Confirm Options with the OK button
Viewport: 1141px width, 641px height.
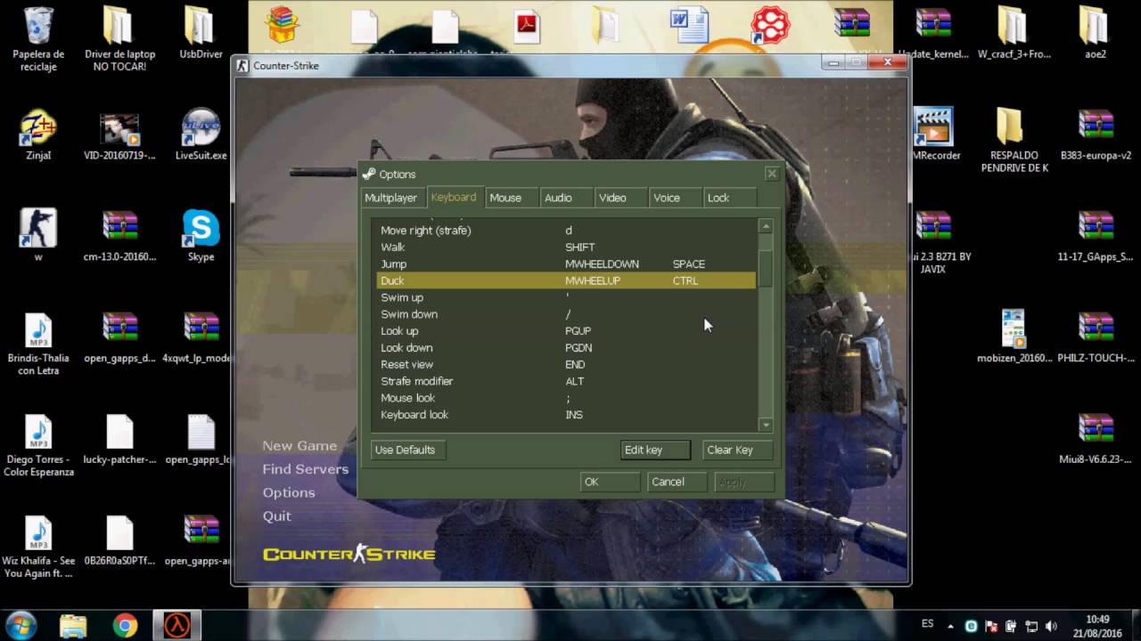(610, 482)
